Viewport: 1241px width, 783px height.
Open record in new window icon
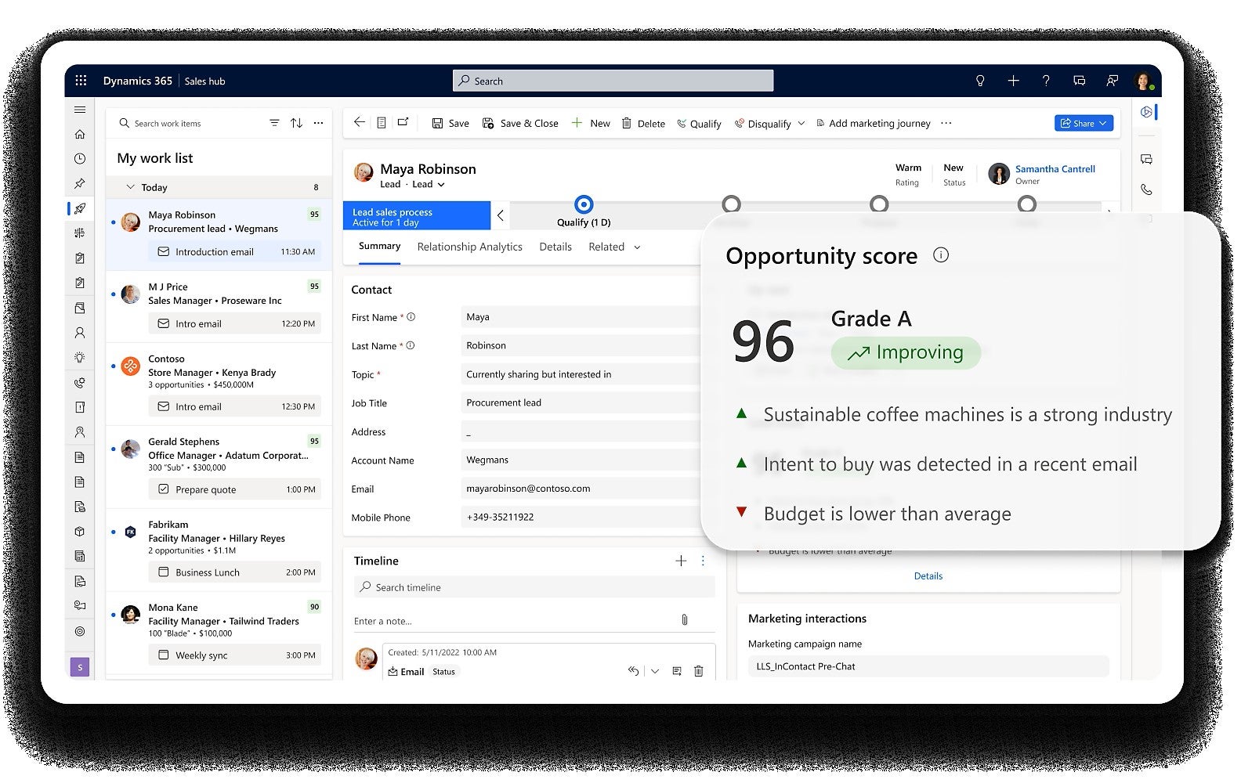(403, 122)
